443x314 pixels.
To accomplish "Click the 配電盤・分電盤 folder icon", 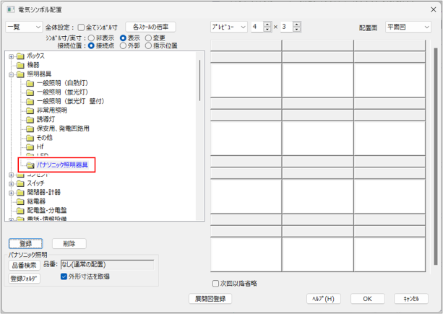I will [x=20, y=210].
